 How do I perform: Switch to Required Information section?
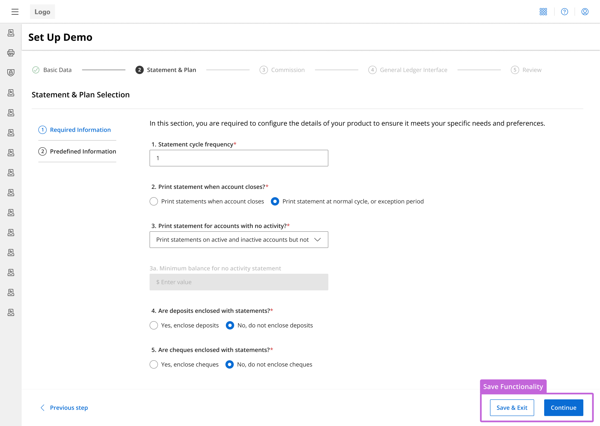(80, 130)
